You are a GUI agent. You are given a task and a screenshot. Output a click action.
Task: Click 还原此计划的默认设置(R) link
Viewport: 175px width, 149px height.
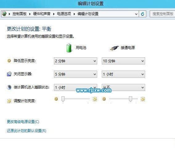point(26,131)
